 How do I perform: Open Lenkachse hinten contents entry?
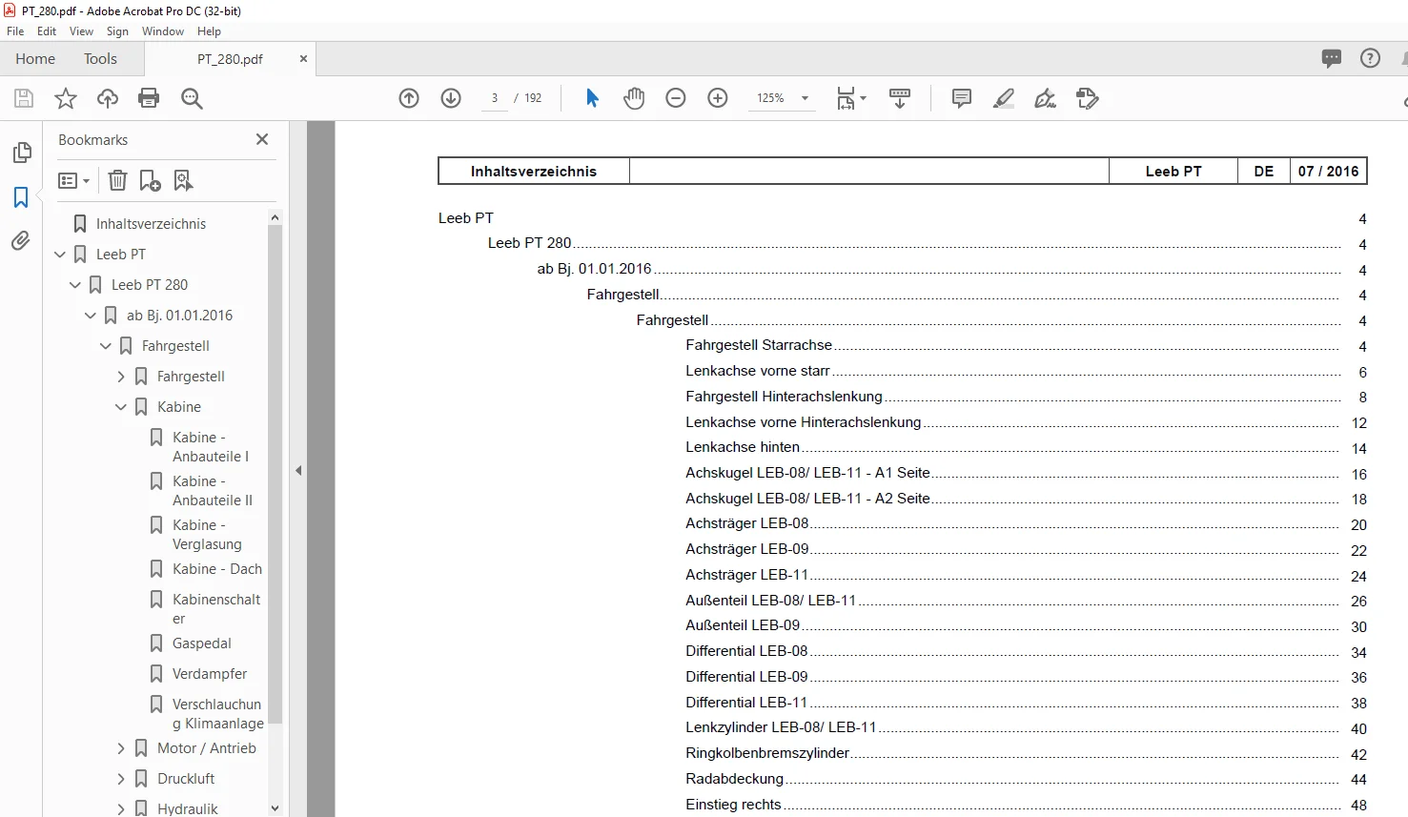(x=743, y=447)
